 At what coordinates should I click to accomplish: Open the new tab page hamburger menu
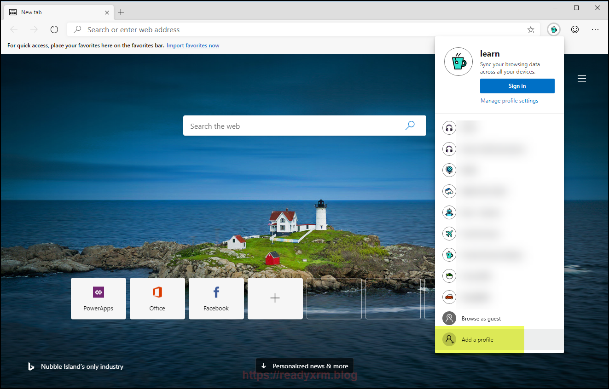coord(582,79)
